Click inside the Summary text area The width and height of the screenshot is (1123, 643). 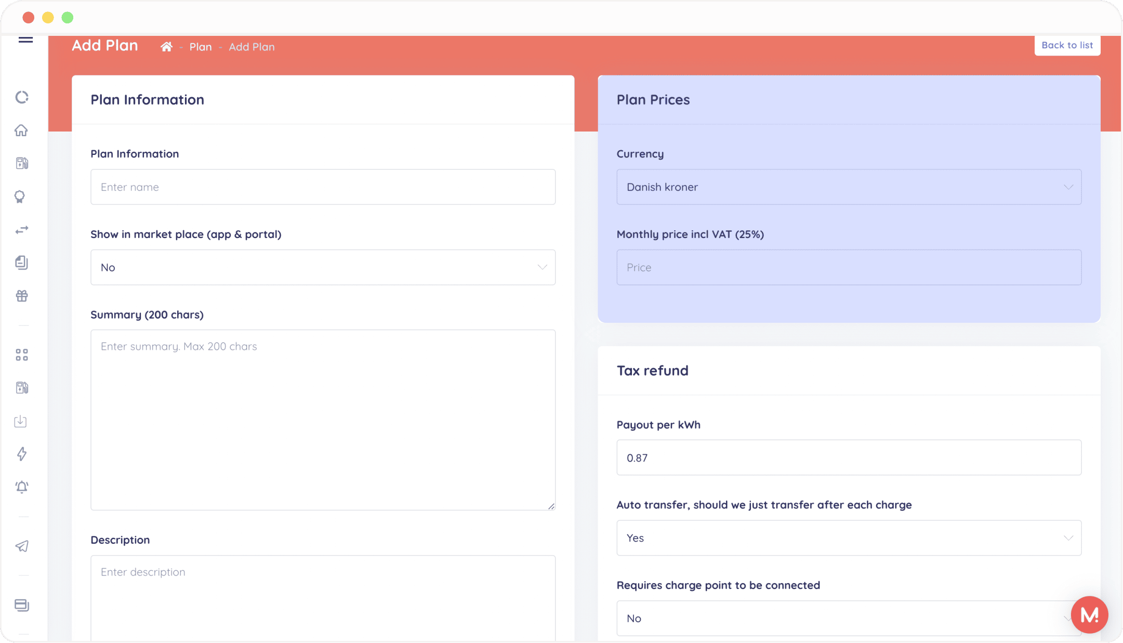(323, 420)
